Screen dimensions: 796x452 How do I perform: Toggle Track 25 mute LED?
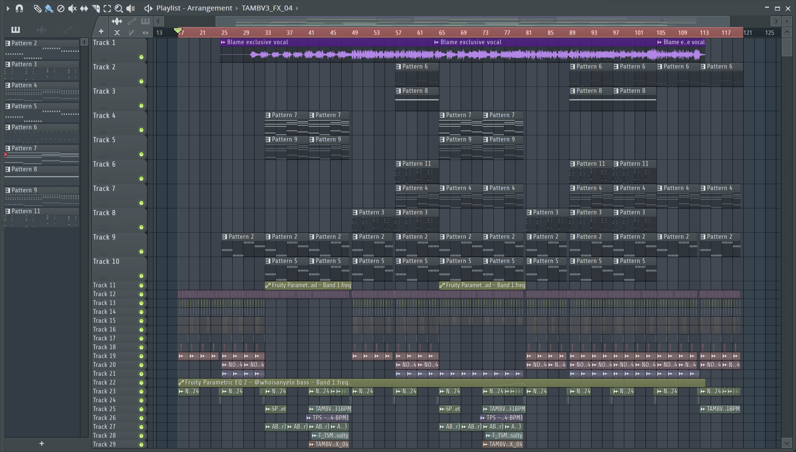tap(141, 409)
